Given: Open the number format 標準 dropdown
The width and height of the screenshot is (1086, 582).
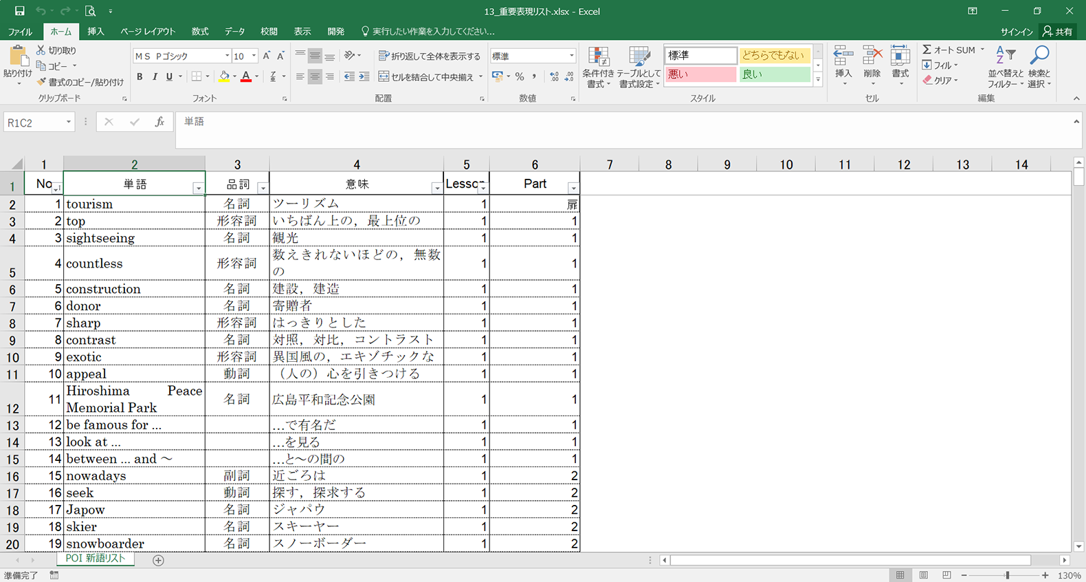Looking at the screenshot, I should coord(571,56).
